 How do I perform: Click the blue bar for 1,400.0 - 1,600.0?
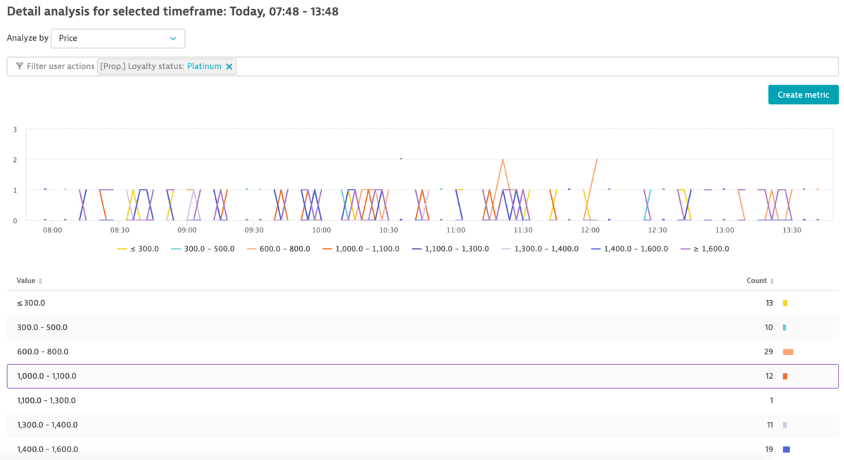click(786, 449)
